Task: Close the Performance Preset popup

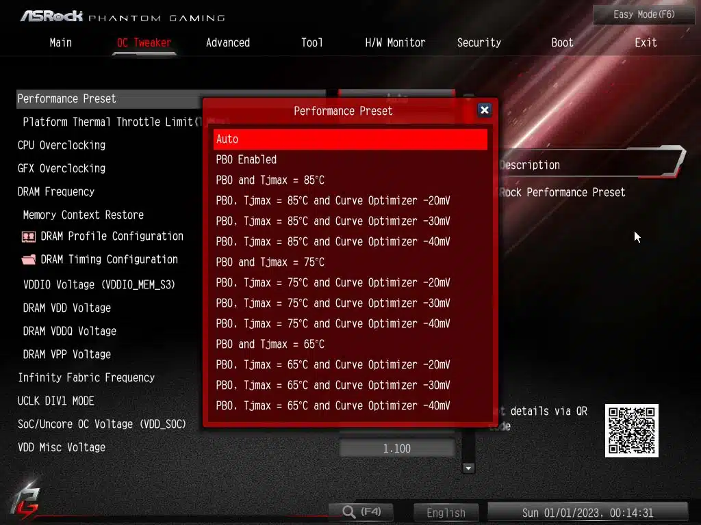Action: pos(484,110)
